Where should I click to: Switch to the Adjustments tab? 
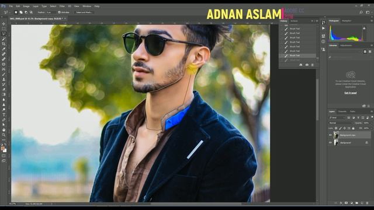click(x=346, y=45)
